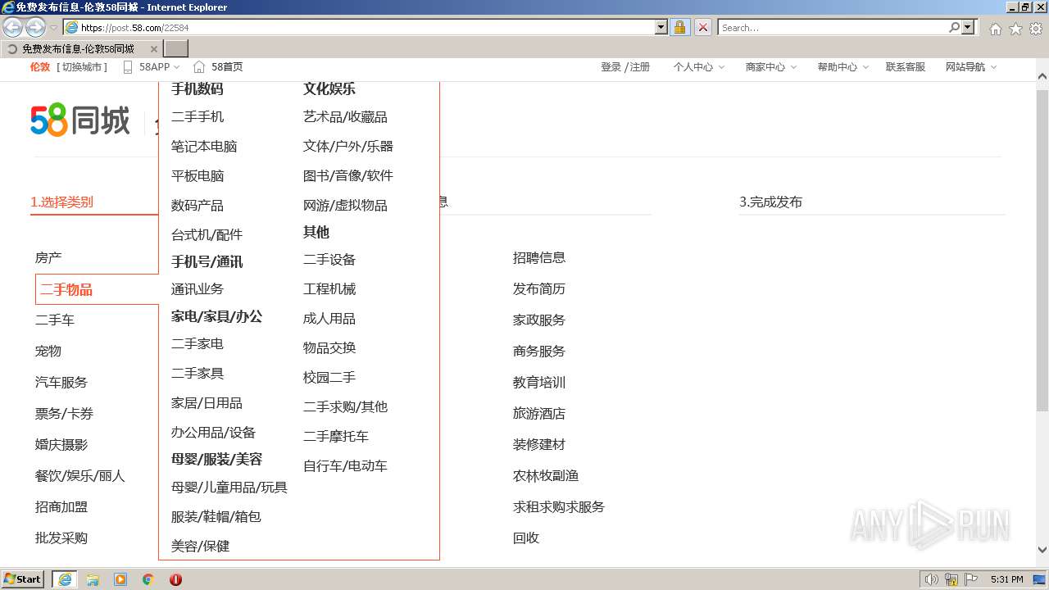Open Internet Explorer in the taskbar
This screenshot has height=590, width=1049.
click(65, 579)
